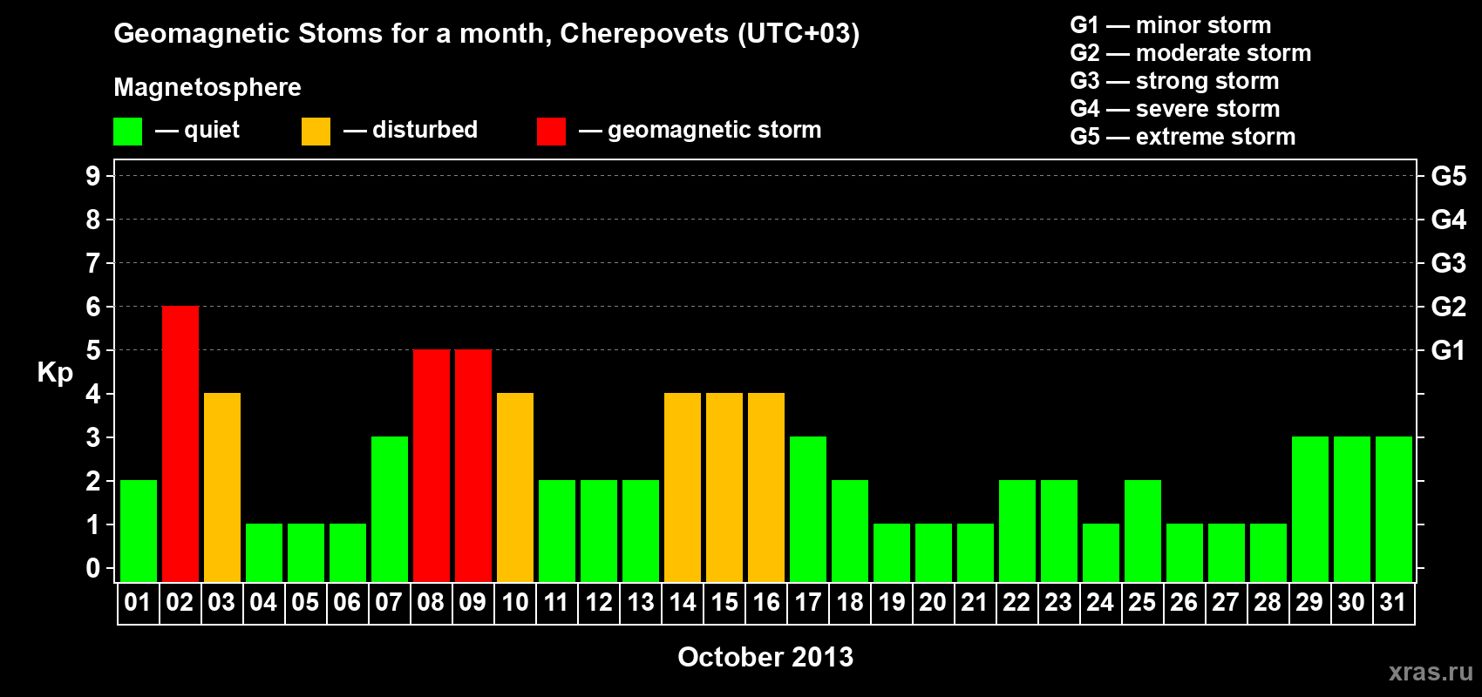Click the G3 label on right axis
Viewport: 1482px width, 697px height.
click(x=1449, y=263)
